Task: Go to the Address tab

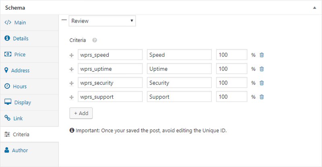Action: point(29,71)
